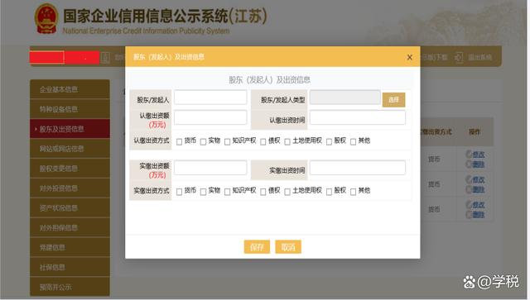Tick 实物 under 实缴出资方式
The height and width of the screenshot is (300, 530).
coord(203,192)
